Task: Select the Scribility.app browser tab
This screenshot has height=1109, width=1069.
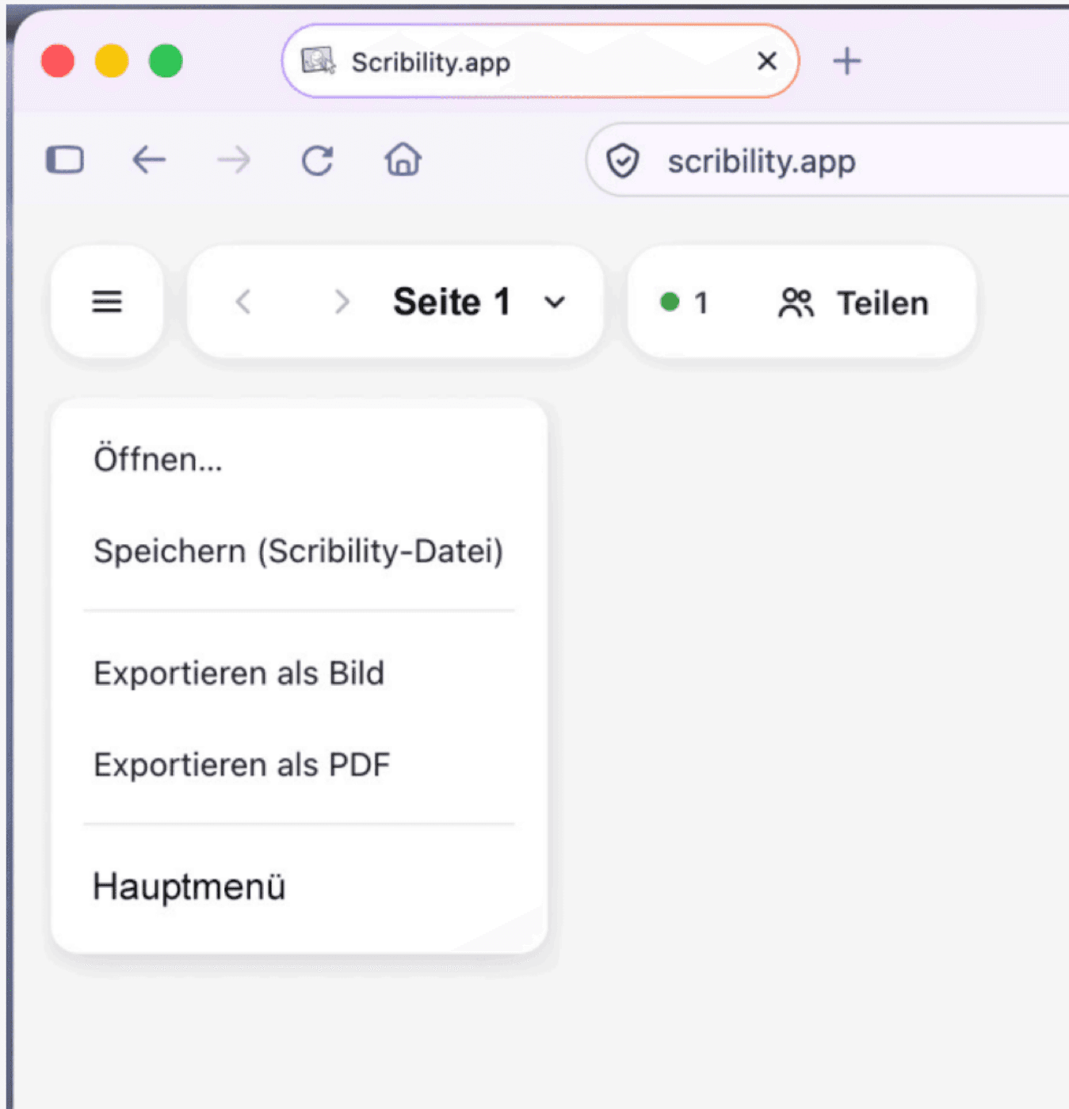Action: pyautogui.click(x=540, y=61)
